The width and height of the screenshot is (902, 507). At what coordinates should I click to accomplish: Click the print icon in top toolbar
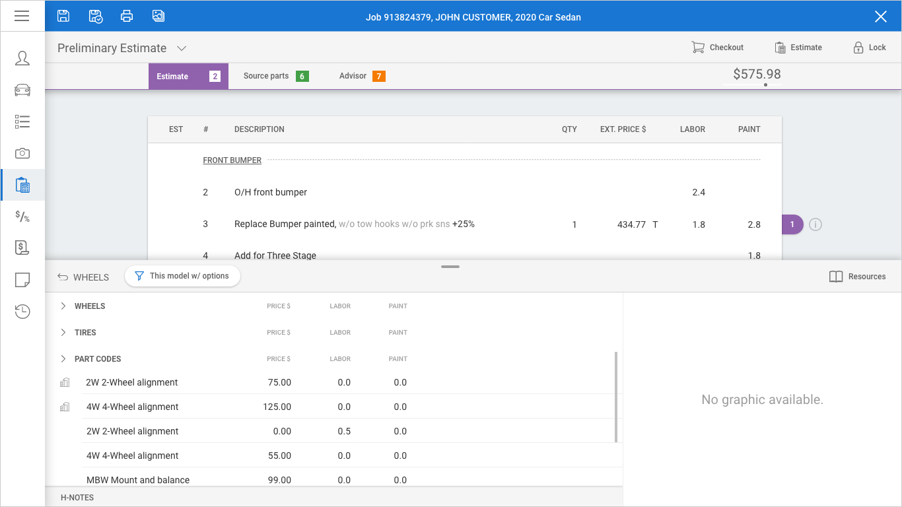[x=127, y=16]
